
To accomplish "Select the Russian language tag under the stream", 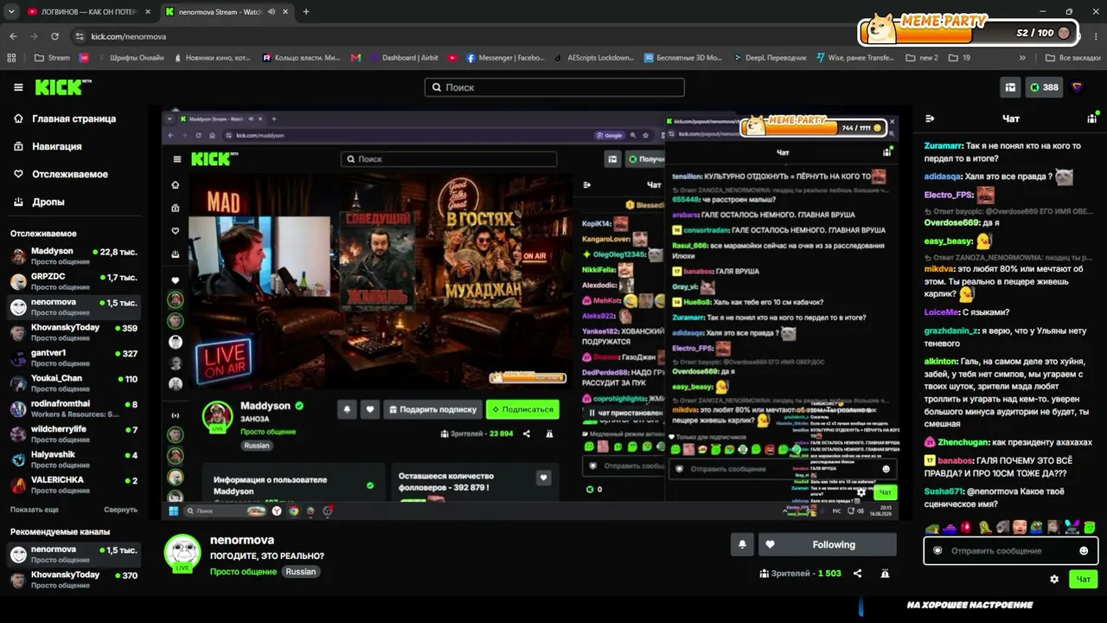I will pos(301,572).
